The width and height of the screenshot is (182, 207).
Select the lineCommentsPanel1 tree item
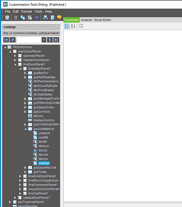(43, 185)
